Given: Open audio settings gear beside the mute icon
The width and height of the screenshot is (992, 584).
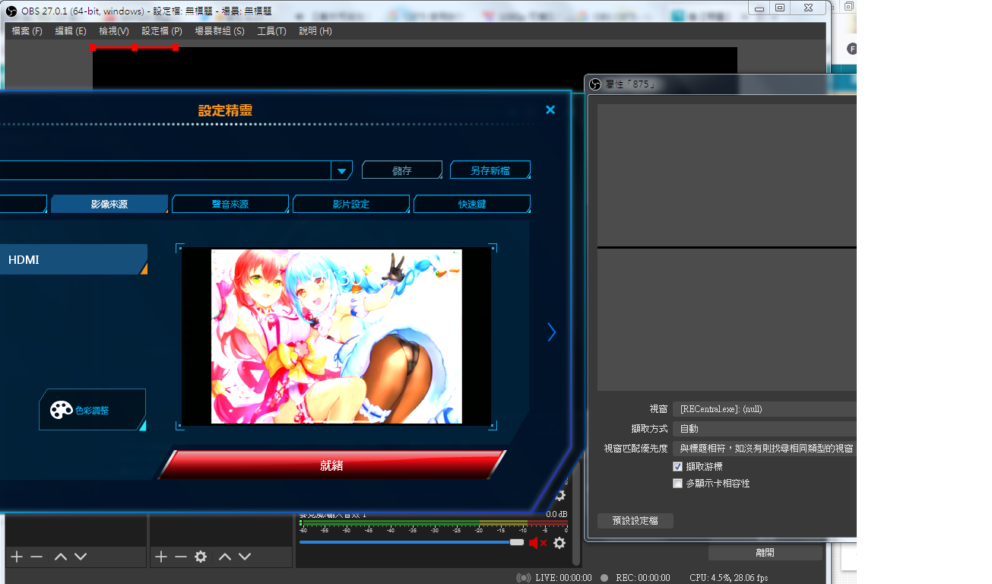Looking at the screenshot, I should pos(559,542).
